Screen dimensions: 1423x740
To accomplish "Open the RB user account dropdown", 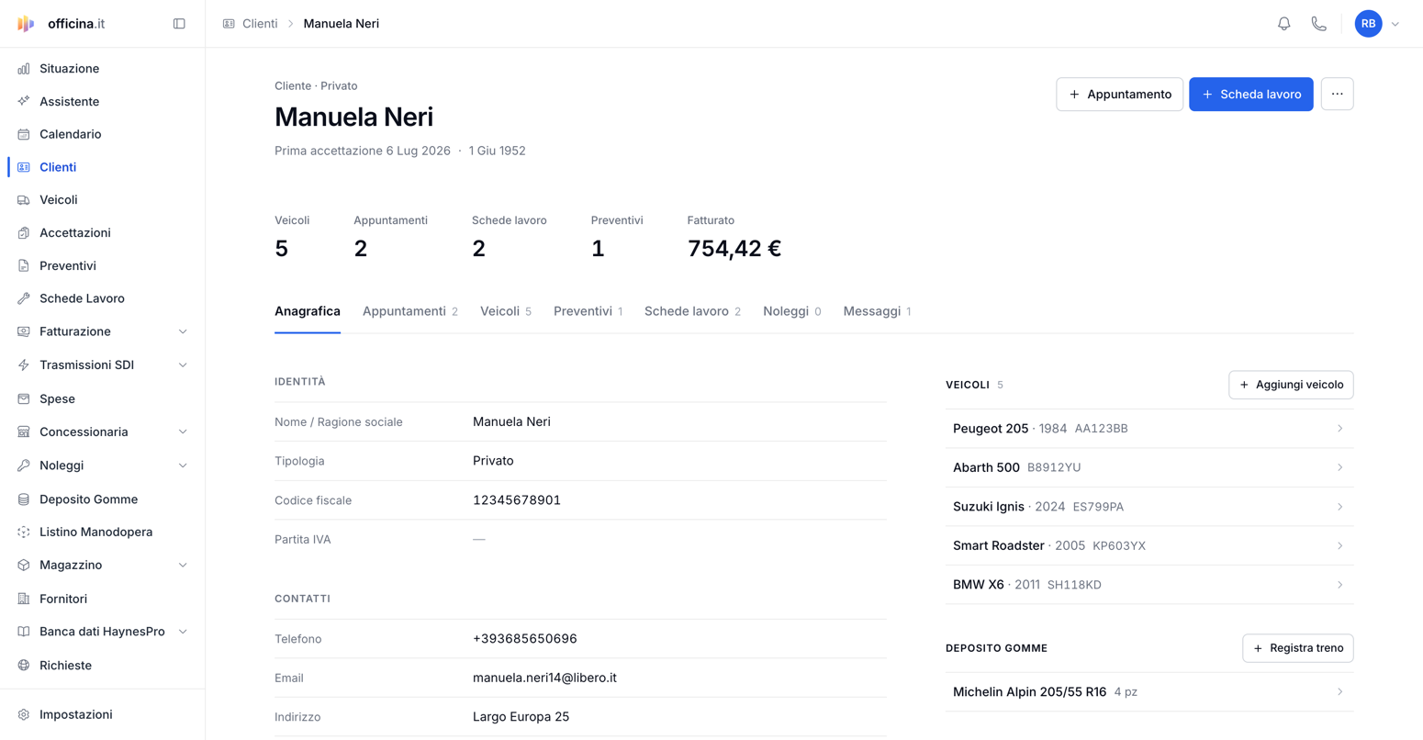I will click(x=1377, y=24).
